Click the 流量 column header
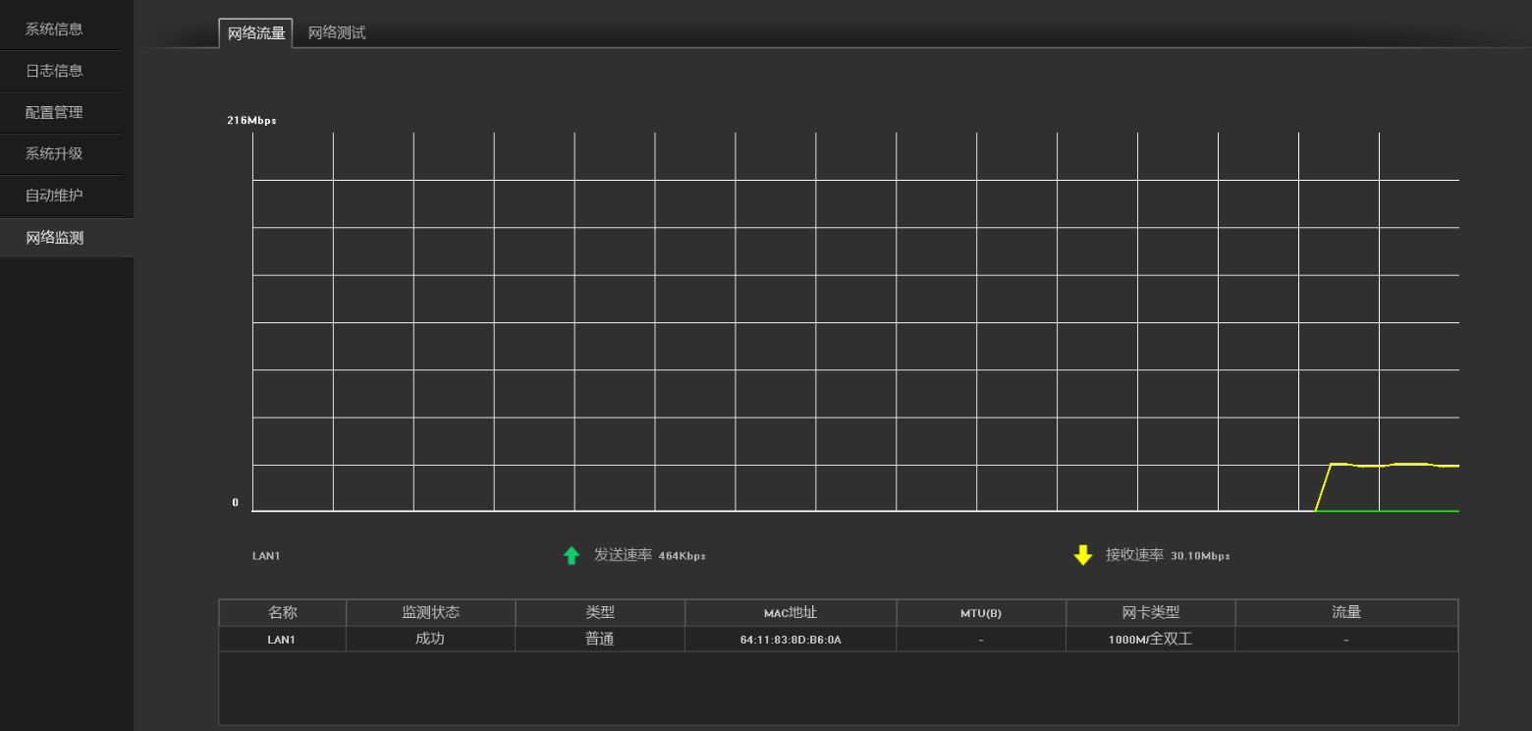Viewport: 1532px width, 731px height. (x=1346, y=612)
